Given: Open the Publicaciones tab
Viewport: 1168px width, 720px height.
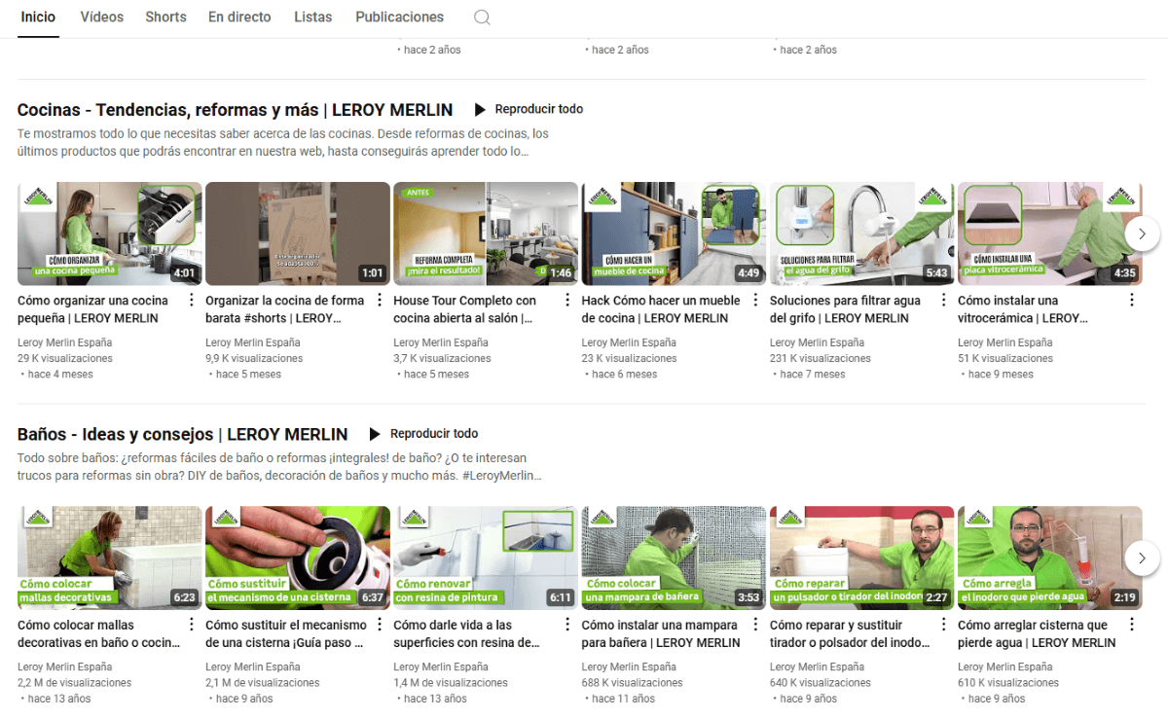Looking at the screenshot, I should pos(399,17).
